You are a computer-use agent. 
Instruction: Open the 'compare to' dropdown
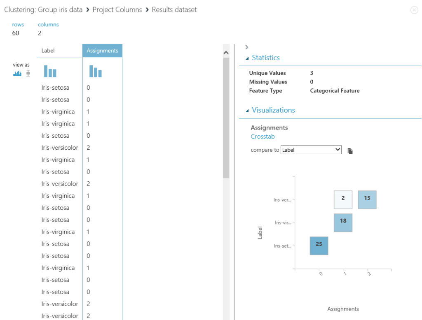311,150
